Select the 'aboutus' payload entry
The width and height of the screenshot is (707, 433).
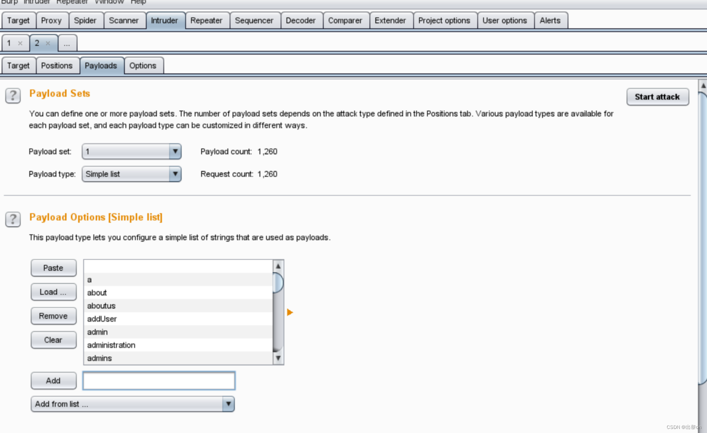tap(178, 306)
